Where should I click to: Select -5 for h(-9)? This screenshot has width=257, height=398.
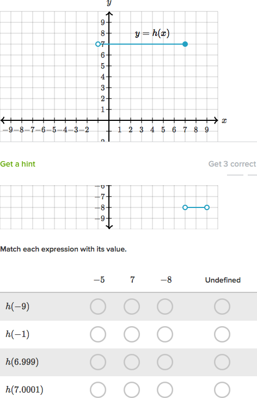[x=98, y=307]
